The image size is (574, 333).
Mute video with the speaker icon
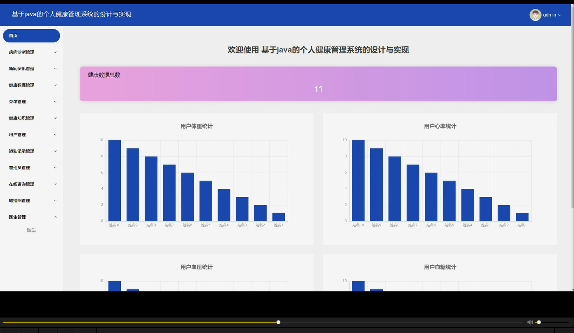530,322
